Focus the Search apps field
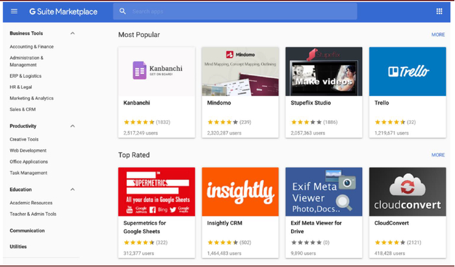 235,11
